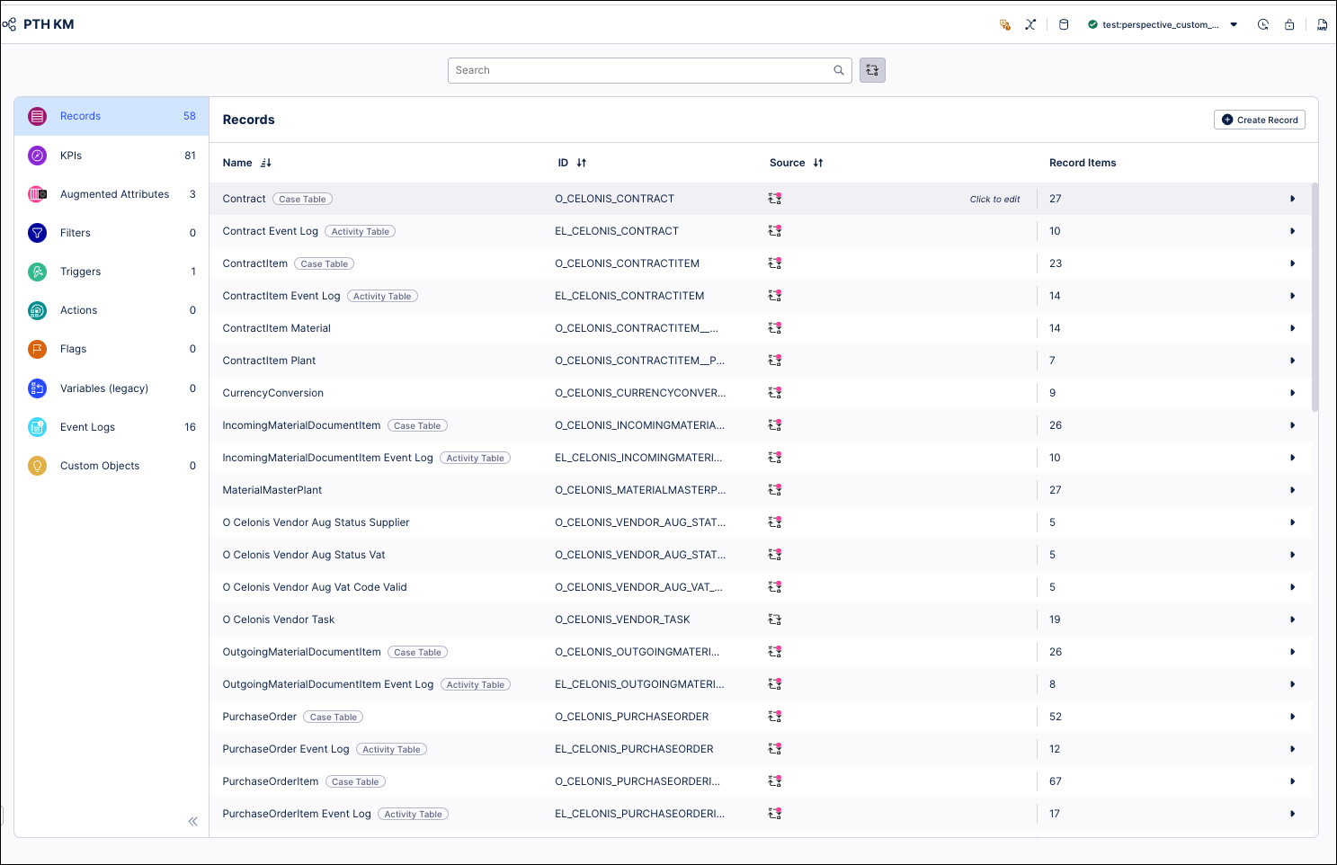Open Variables (legacy) section
1337x865 pixels.
tap(111, 388)
